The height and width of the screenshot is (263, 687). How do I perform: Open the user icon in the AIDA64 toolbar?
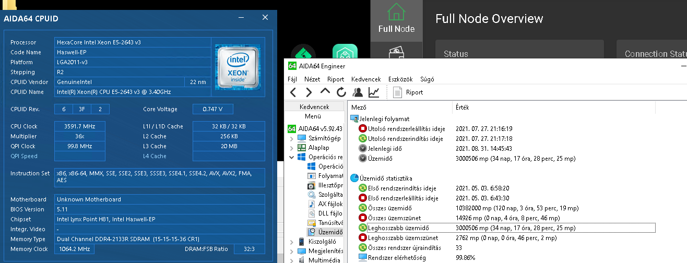pos(358,92)
